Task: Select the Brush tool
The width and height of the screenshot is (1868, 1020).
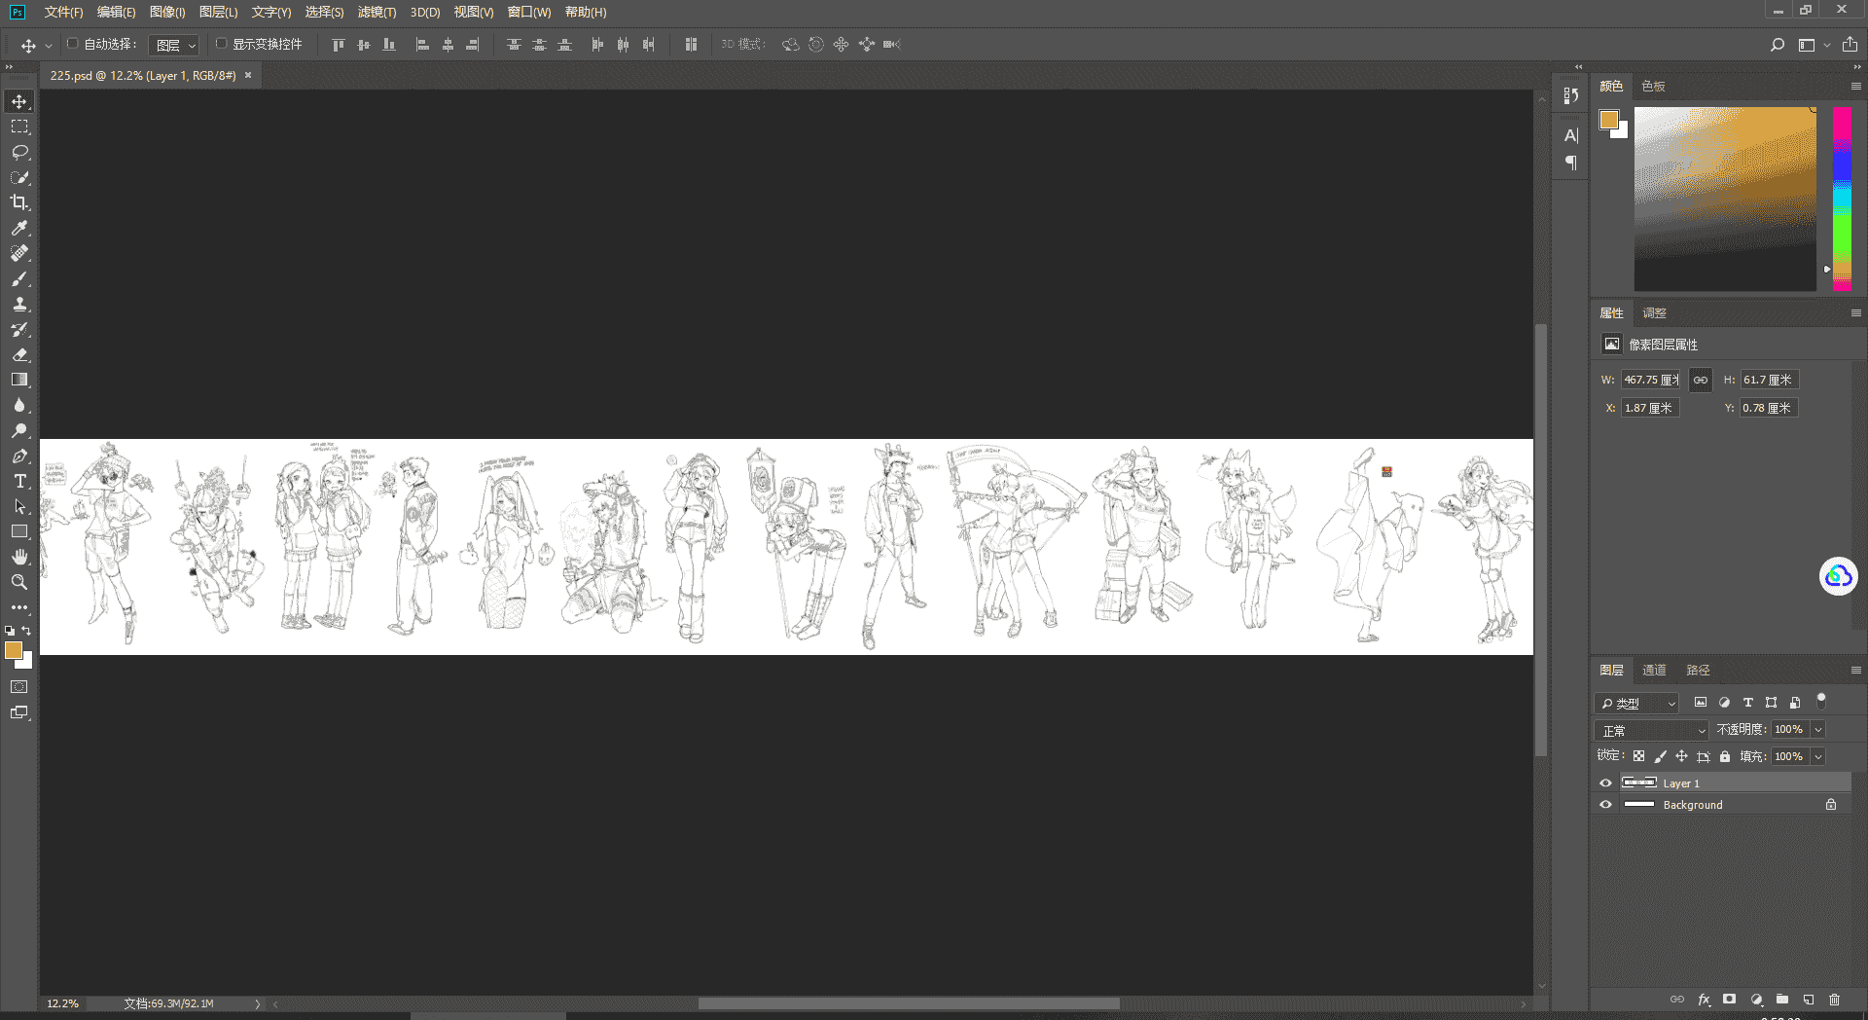Action: point(19,278)
